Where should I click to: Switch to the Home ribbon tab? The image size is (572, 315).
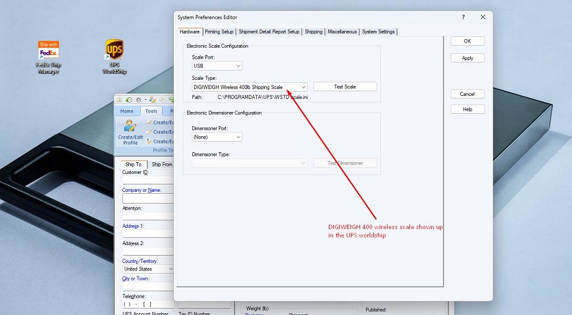pyautogui.click(x=127, y=111)
